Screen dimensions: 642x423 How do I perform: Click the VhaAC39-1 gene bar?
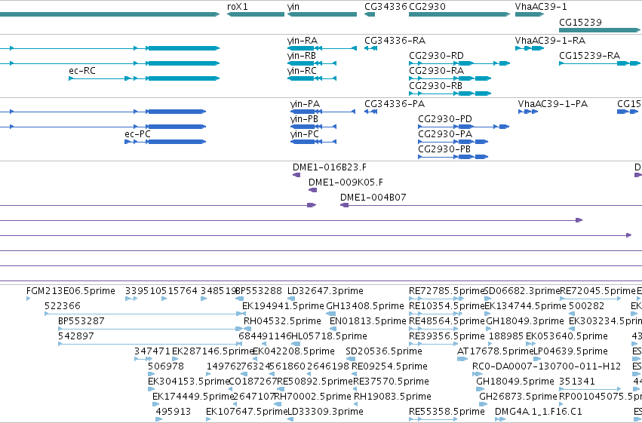tap(530, 14)
